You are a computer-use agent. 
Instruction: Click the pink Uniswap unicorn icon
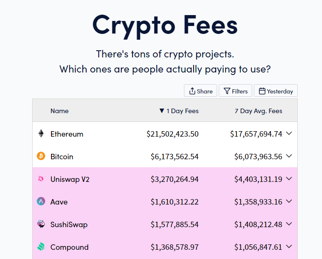[41, 179]
